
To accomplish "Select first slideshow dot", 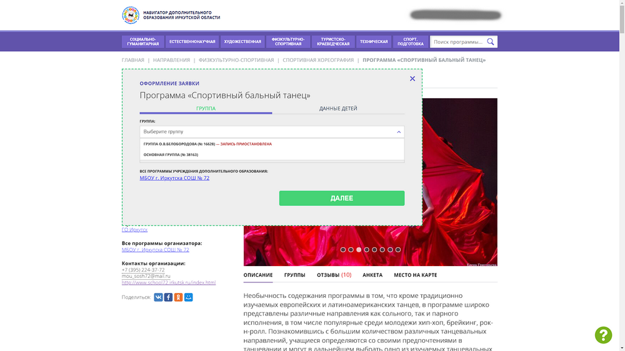I will 342,250.
